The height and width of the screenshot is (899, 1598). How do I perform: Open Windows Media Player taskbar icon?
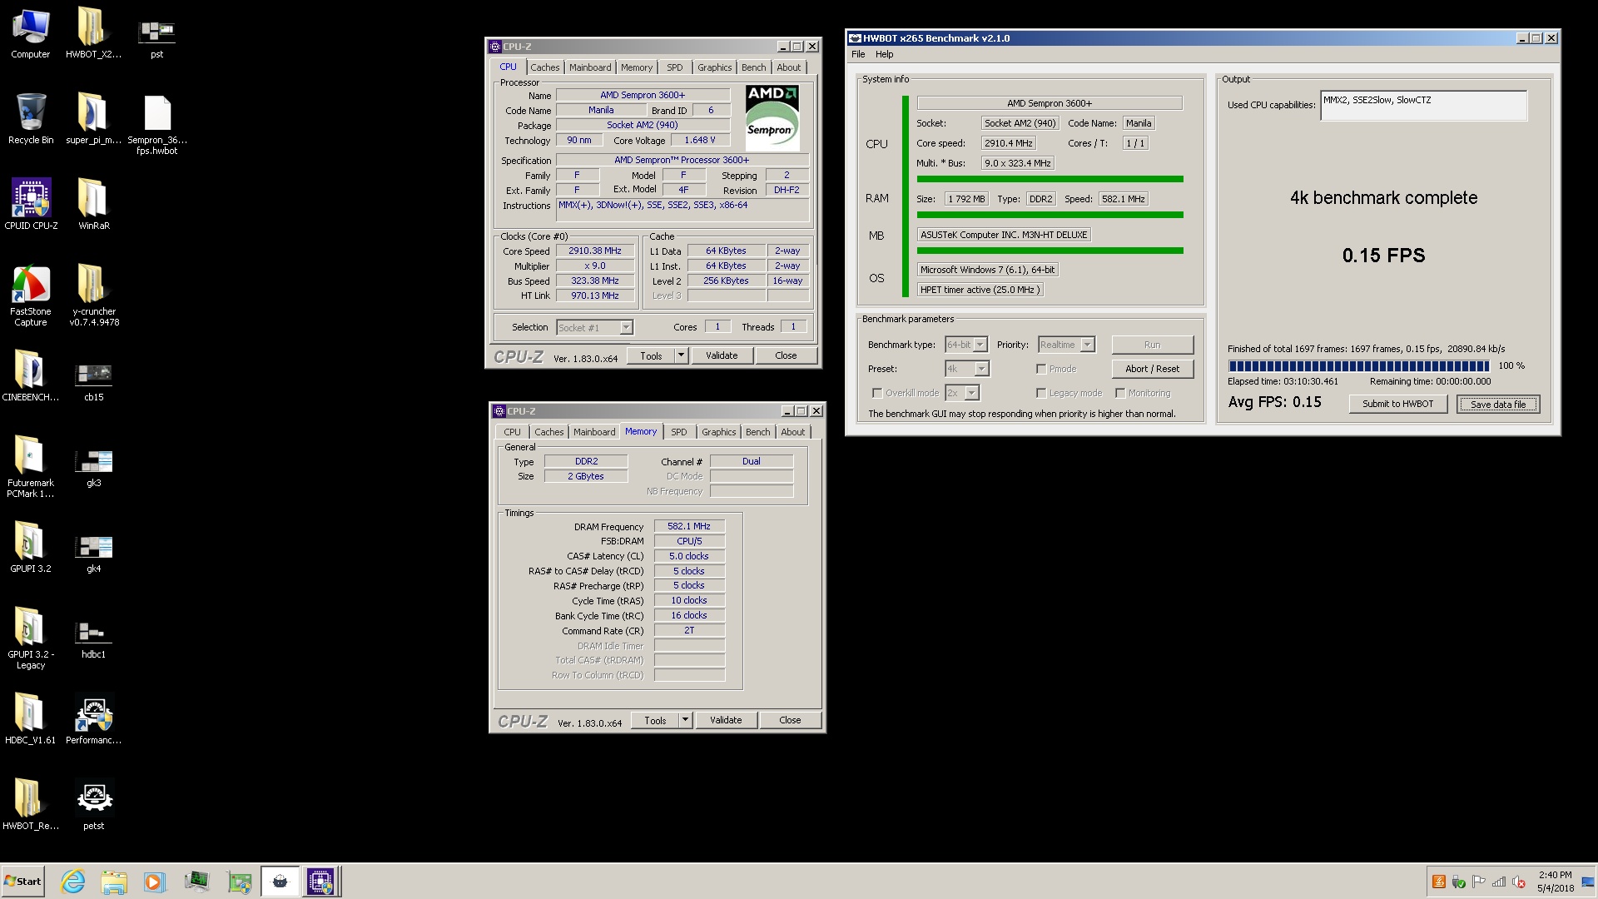click(x=154, y=882)
